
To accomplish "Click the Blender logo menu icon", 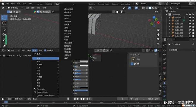I will click(x=3, y=4).
